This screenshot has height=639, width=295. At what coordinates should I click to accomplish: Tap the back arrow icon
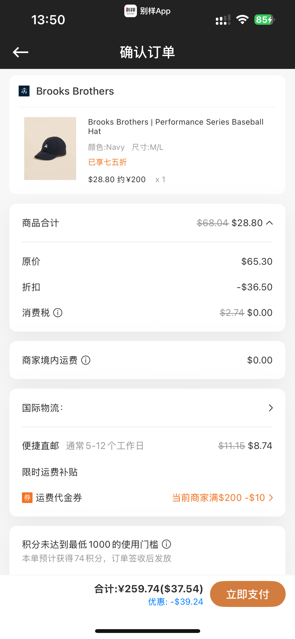[x=20, y=52]
